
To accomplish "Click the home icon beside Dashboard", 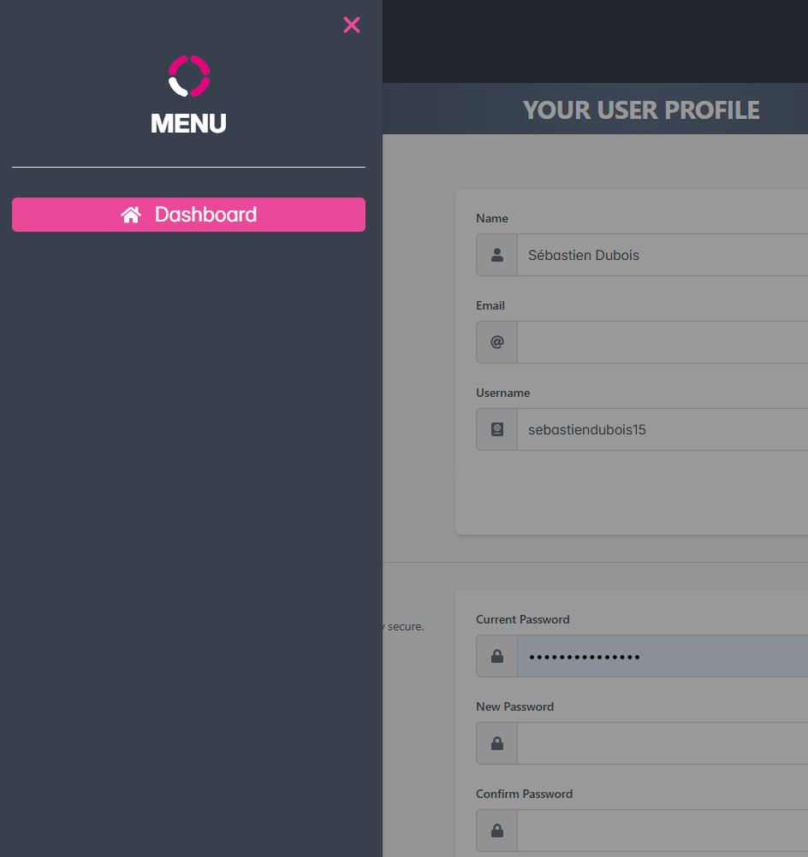I will (x=131, y=215).
